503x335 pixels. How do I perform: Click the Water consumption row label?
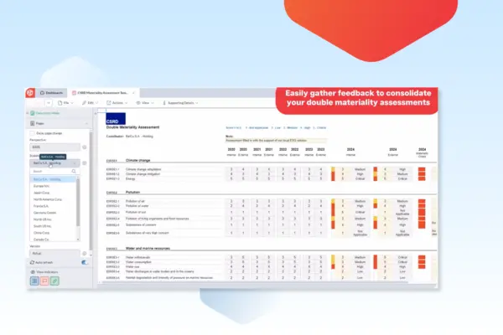click(138, 262)
